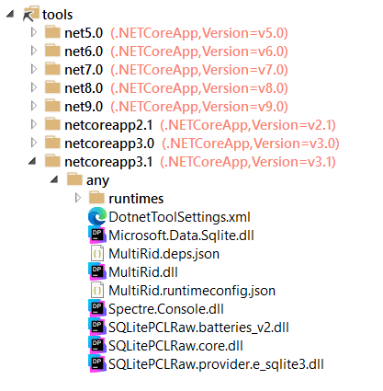Click the dotPeek icon of MultiRid.dll
Viewport: 383px width, 391px height.
point(97,272)
